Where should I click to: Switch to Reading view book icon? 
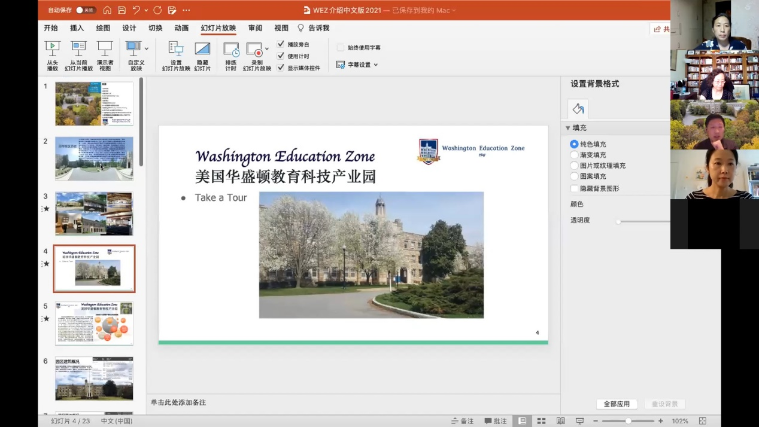[561, 421]
